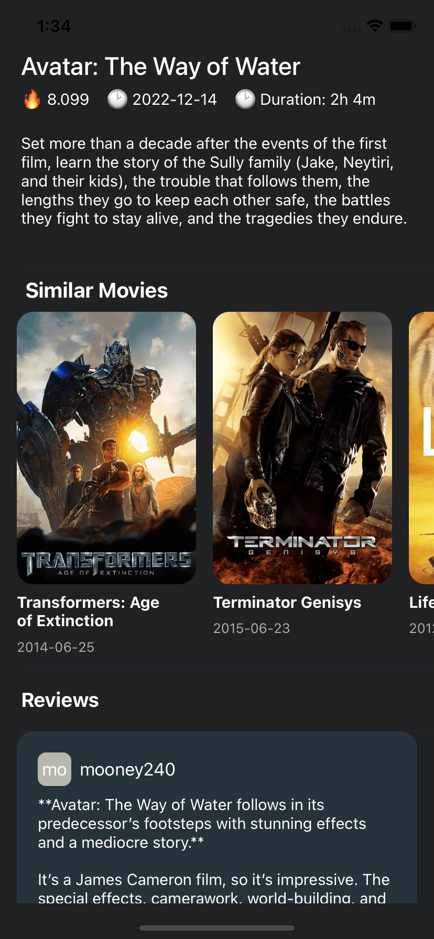Image resolution: width=434 pixels, height=939 pixels.
Task: Click the battery icon in the status bar
Action: click(x=400, y=25)
